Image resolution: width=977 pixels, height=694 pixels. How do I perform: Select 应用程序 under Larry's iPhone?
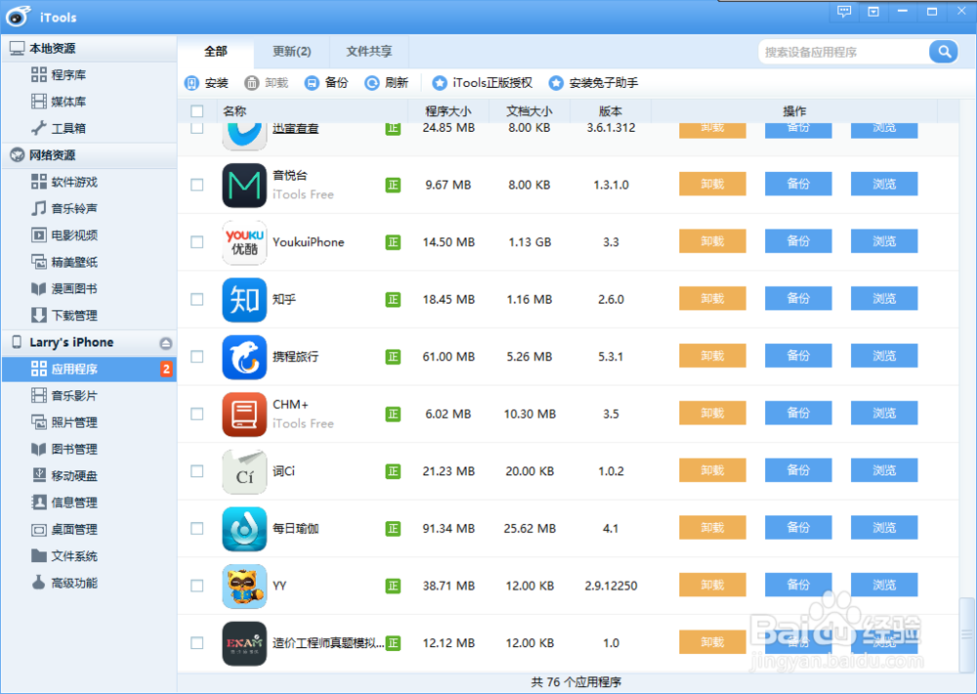pyautogui.click(x=89, y=369)
